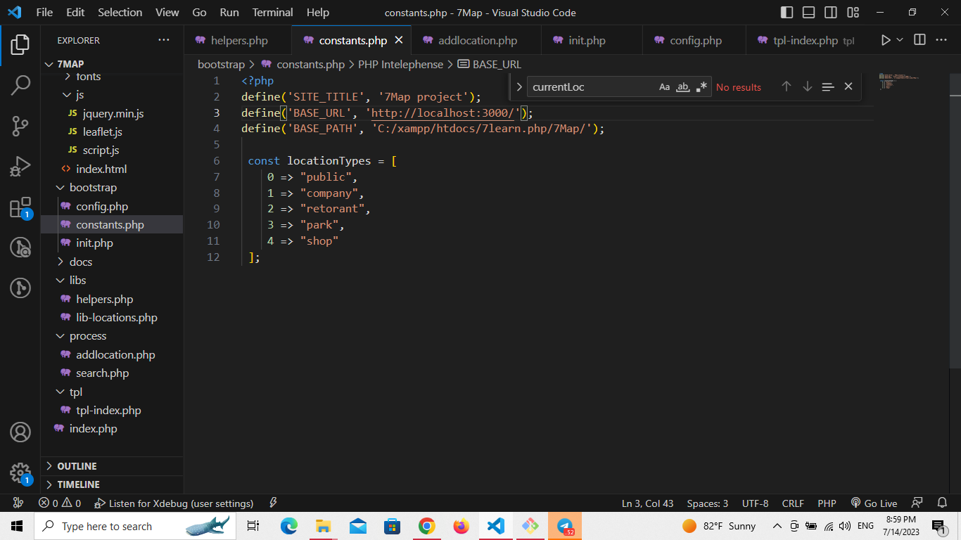Split the editor right
The width and height of the screenshot is (961, 540).
click(919, 40)
